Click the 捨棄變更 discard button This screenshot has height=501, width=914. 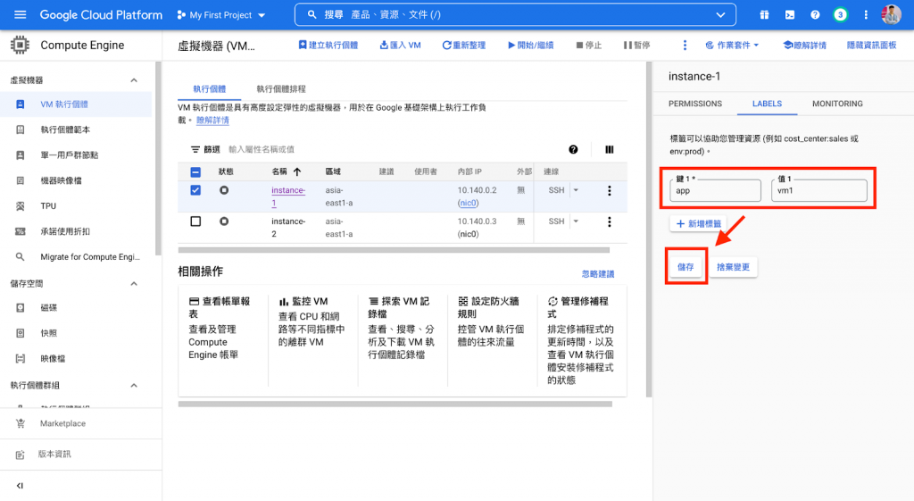pos(733,266)
